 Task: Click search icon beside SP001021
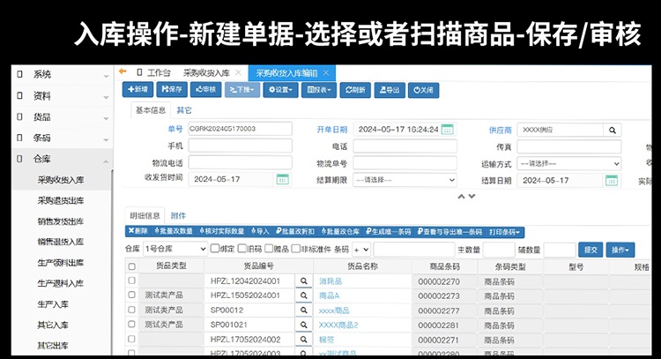click(x=303, y=325)
